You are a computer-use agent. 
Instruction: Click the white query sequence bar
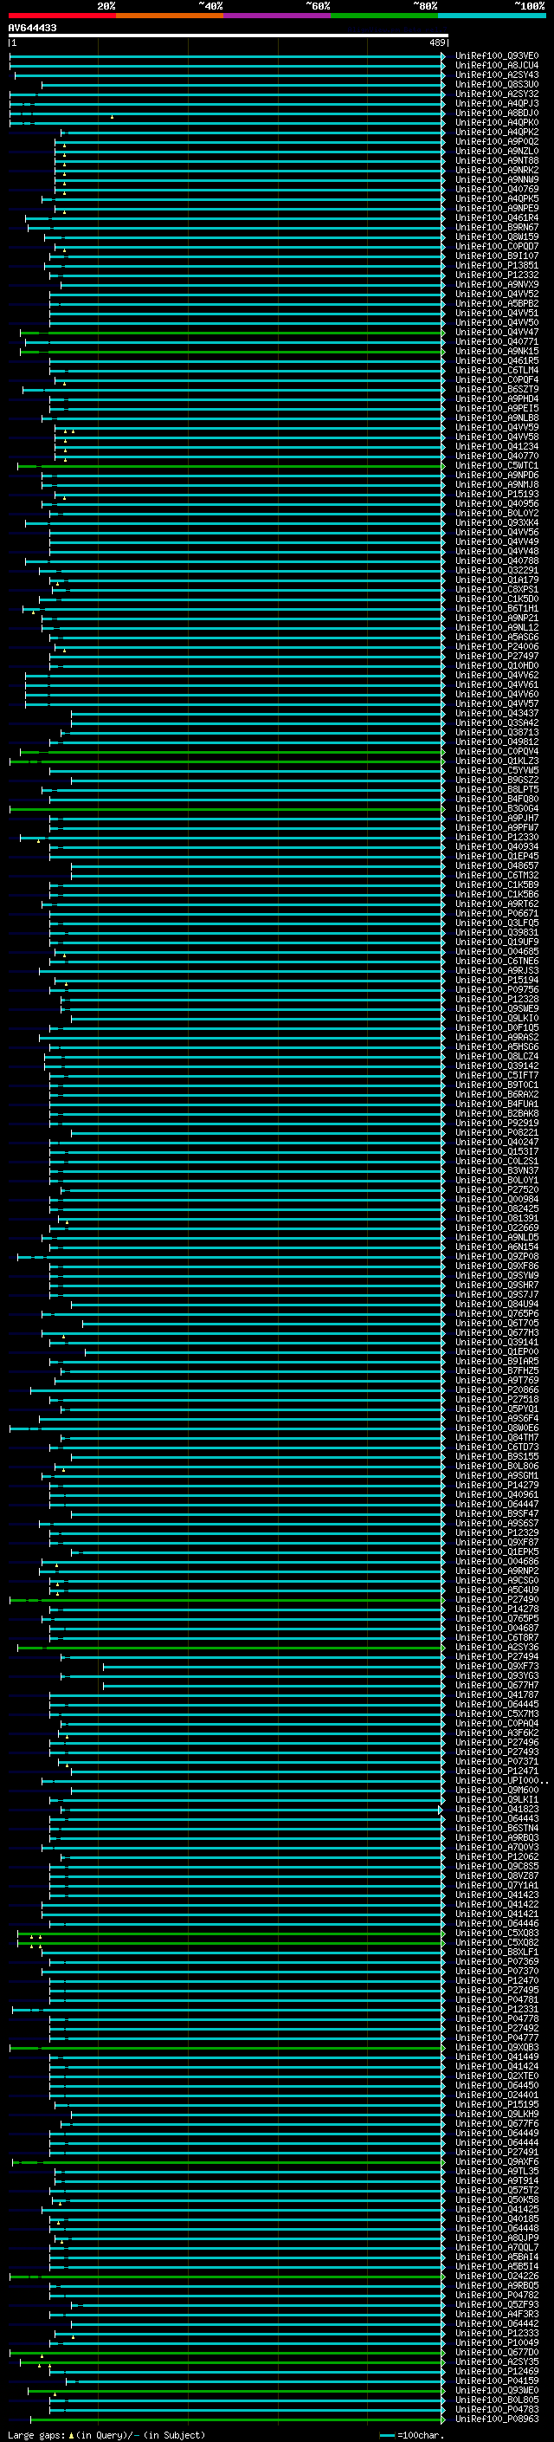[229, 36]
